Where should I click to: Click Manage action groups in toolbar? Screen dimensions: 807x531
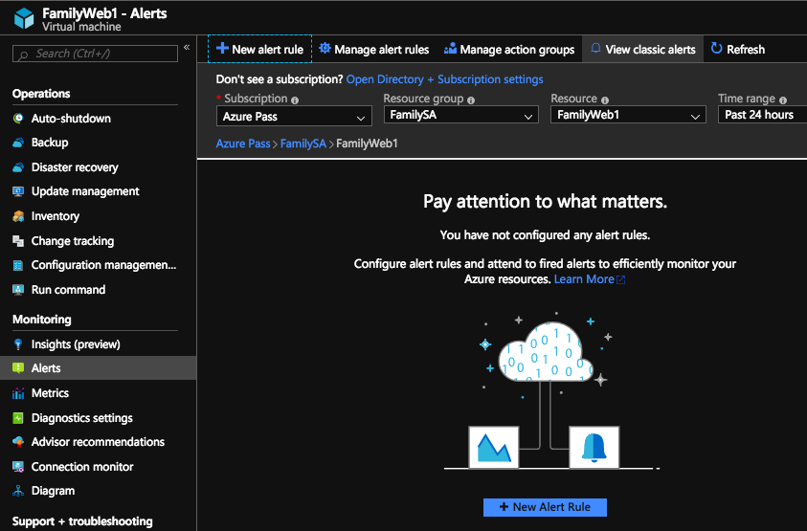[509, 49]
